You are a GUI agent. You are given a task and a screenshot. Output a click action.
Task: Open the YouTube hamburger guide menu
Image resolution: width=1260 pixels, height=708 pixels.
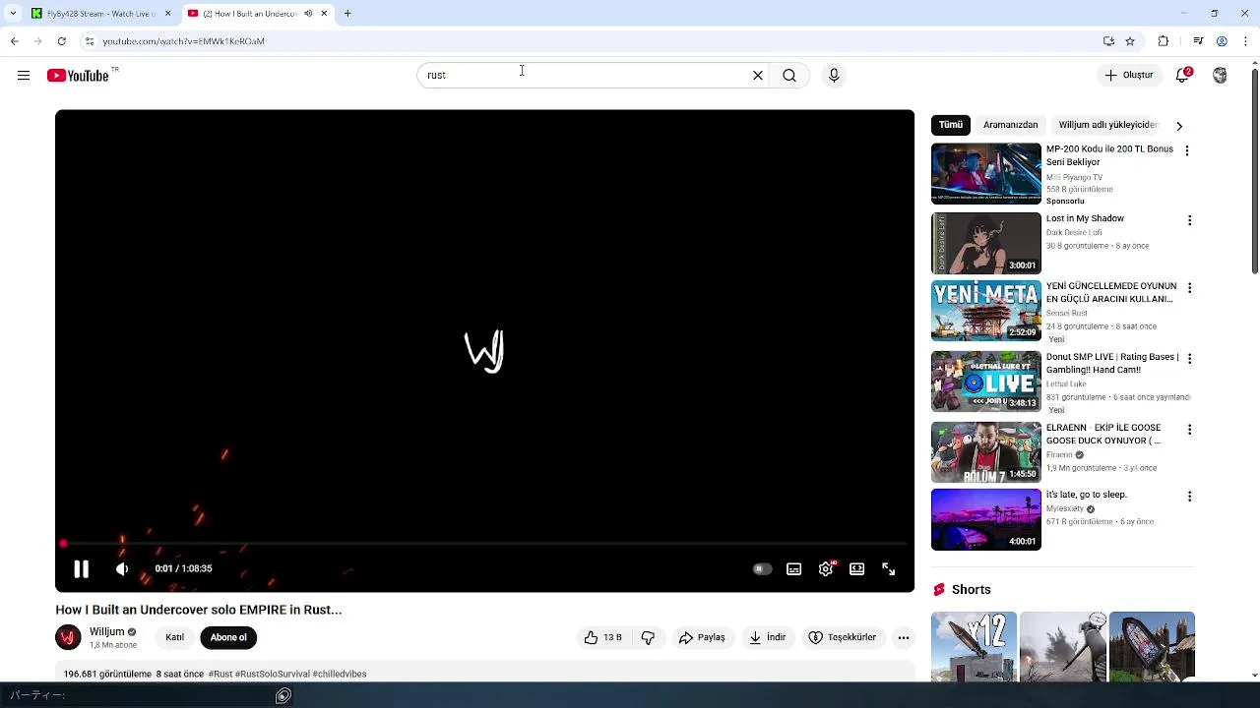(24, 76)
